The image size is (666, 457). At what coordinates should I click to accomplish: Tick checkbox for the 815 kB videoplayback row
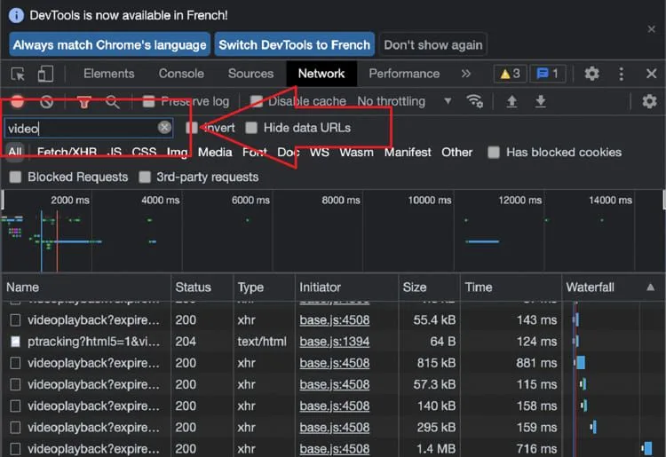15,363
